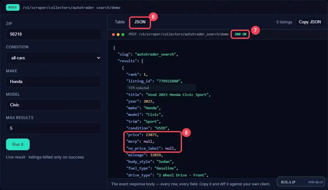The height and width of the screenshot is (190, 328).
Task: Click the "trim": "Sport" line
Action: point(143,122)
